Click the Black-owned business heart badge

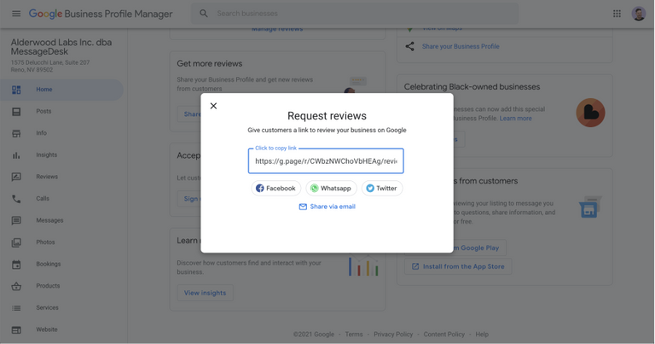[590, 113]
